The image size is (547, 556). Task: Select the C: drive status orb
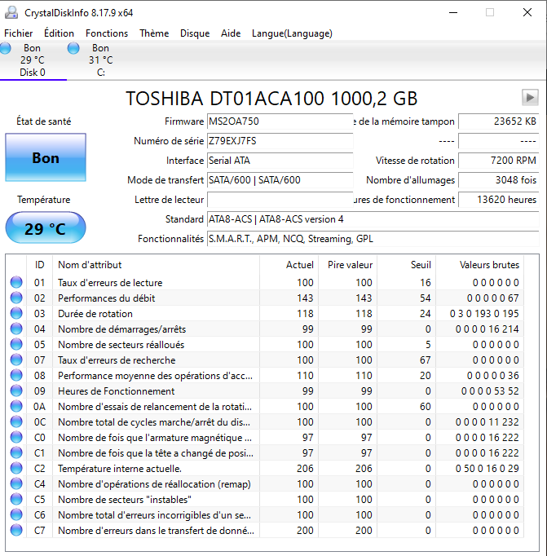point(73,48)
